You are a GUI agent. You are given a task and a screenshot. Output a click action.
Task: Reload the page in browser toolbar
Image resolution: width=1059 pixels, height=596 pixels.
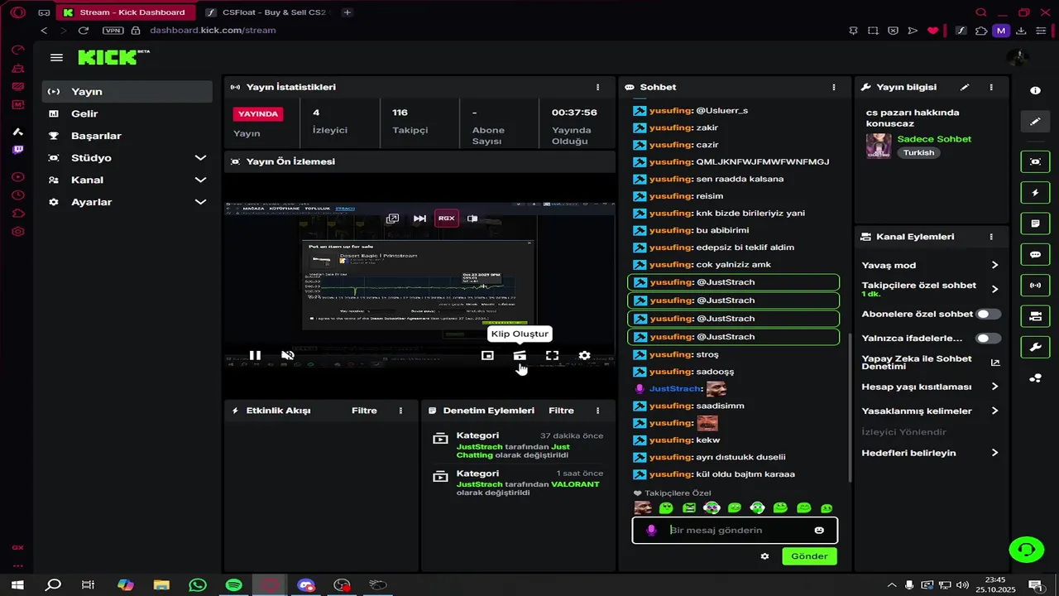(83, 31)
